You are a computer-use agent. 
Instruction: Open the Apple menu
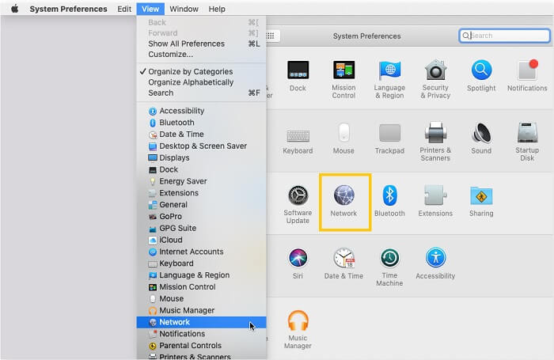point(14,9)
